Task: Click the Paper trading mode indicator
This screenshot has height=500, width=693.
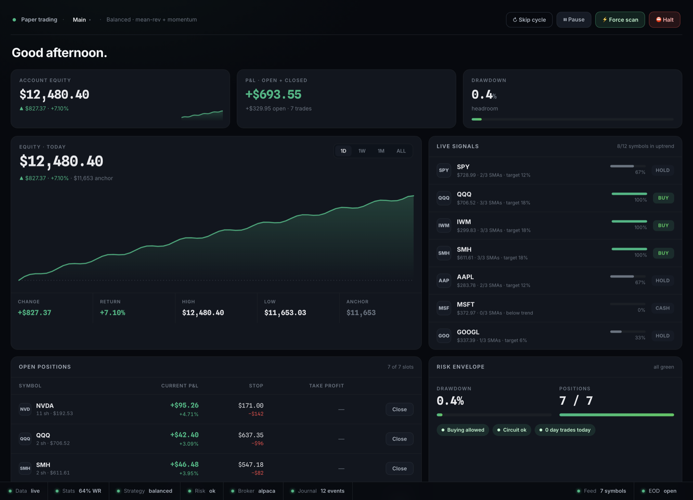Action: tap(35, 20)
